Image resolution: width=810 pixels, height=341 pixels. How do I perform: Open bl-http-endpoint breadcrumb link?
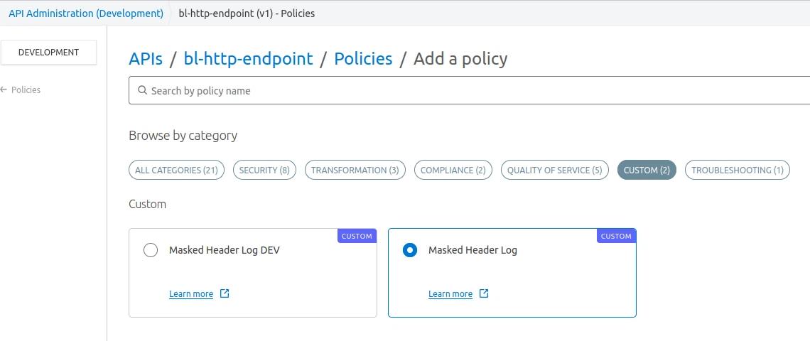point(248,59)
